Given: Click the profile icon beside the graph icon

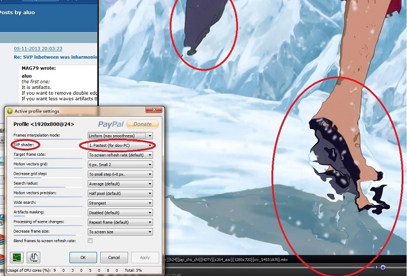Looking at the screenshot, I should click(x=35, y=258).
